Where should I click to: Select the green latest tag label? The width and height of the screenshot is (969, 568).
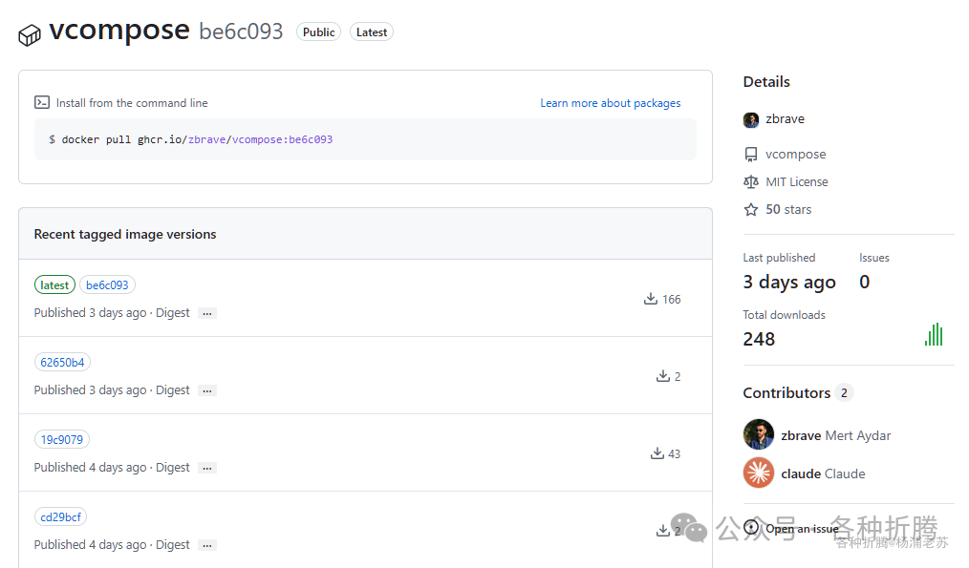coord(54,284)
